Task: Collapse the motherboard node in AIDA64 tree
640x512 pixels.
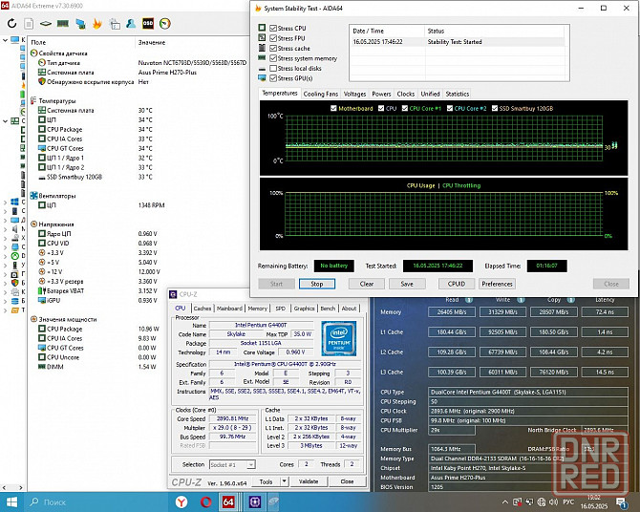Action: point(5,121)
